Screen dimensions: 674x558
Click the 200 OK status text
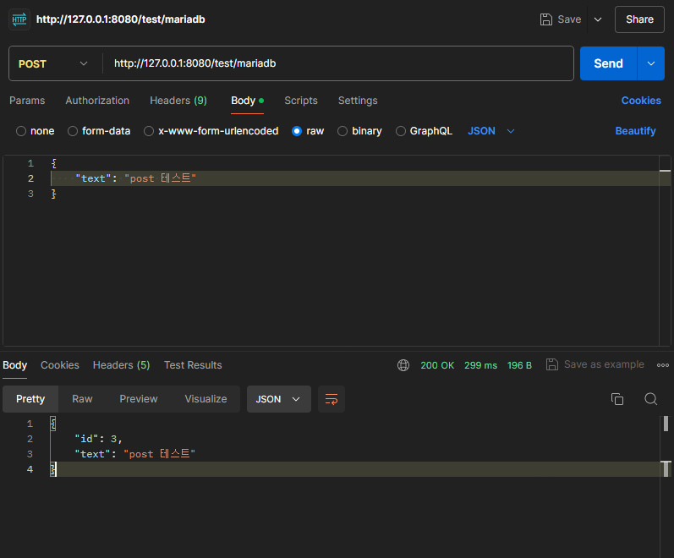pyautogui.click(x=437, y=365)
